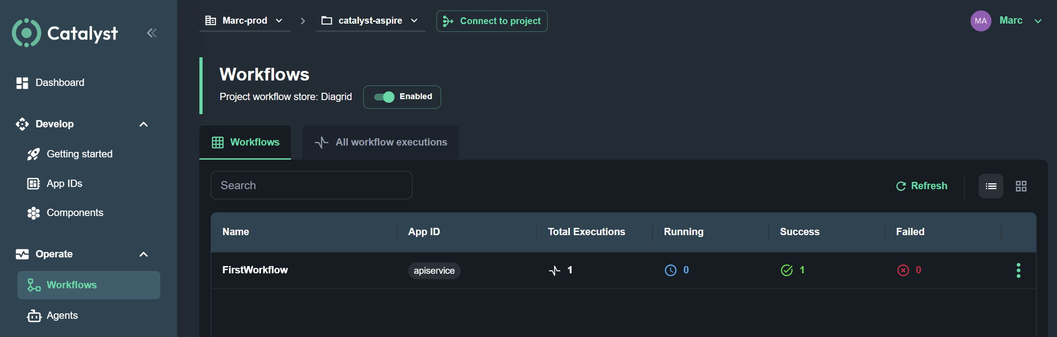The image size is (1057, 337).
Task: Click the Connect to project arrow icon
Action: pos(448,21)
